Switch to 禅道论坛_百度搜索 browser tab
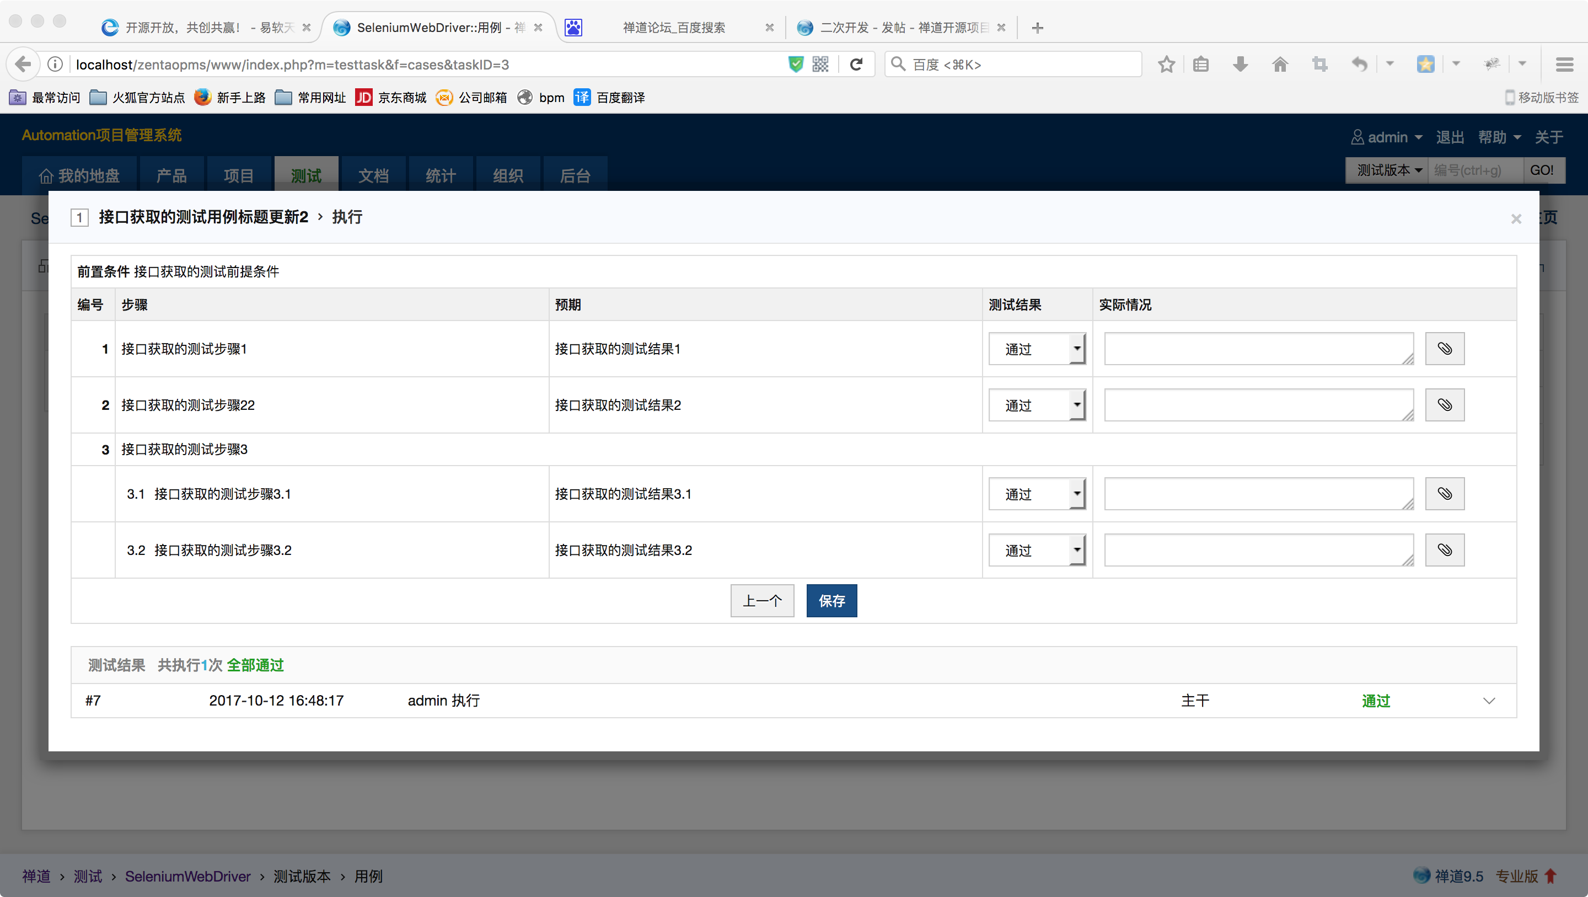The image size is (1588, 897). [673, 27]
